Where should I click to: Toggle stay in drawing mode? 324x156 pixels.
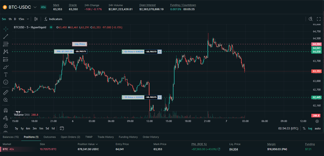tap(6, 118)
